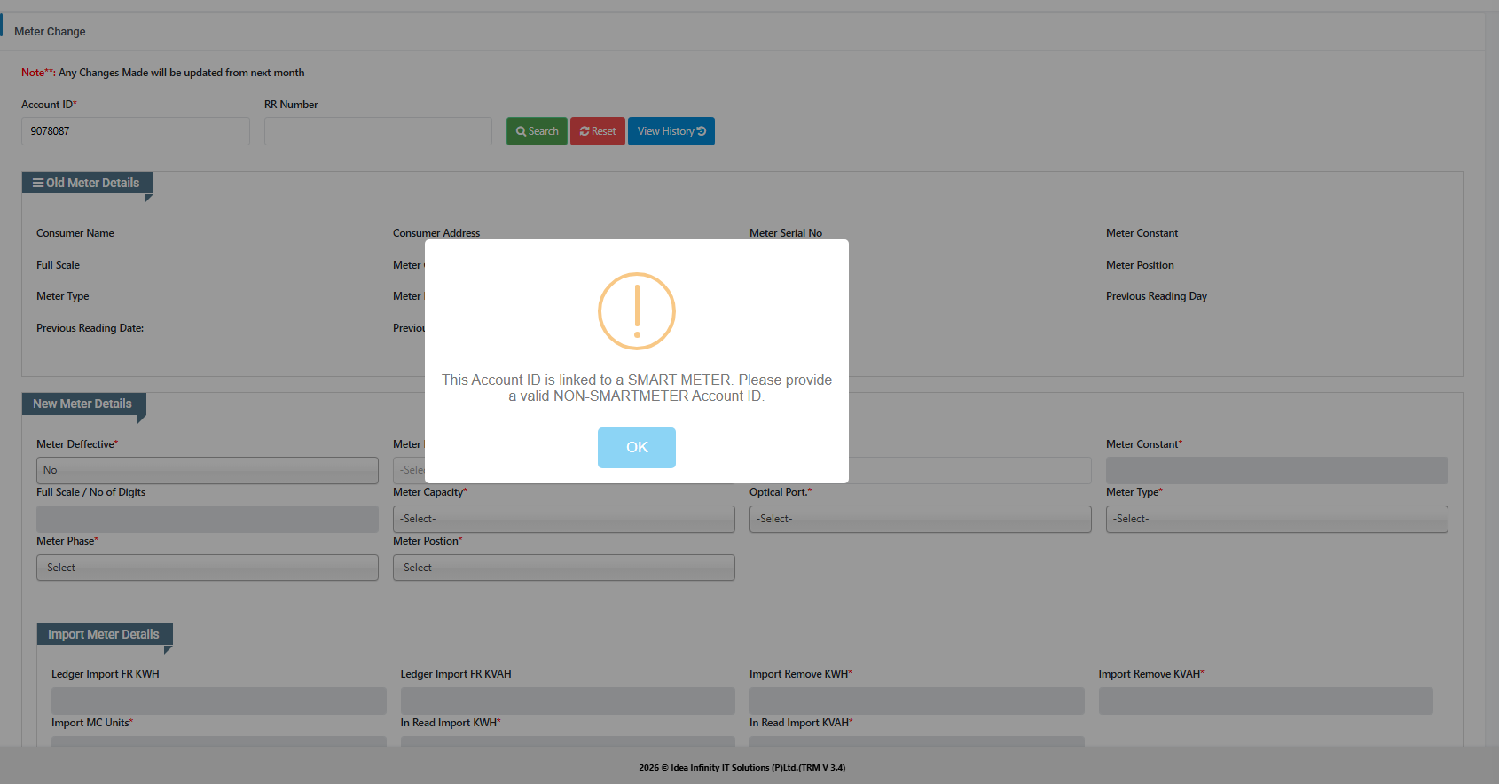Click the Meter Constant label in Old Meter Details
This screenshot has height=784, width=1499.
(1142, 233)
